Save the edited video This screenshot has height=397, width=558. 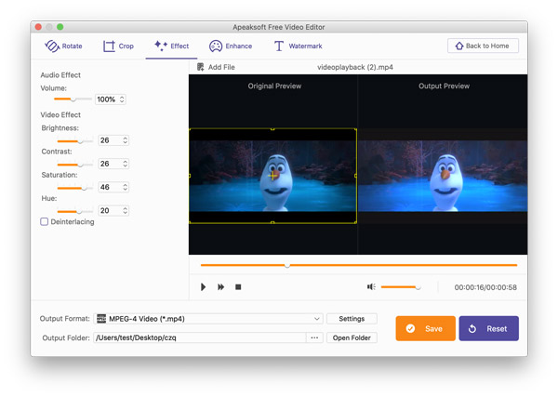(425, 328)
